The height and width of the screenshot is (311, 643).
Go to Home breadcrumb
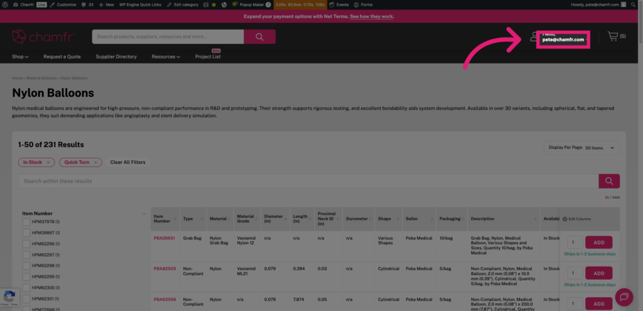(17, 78)
